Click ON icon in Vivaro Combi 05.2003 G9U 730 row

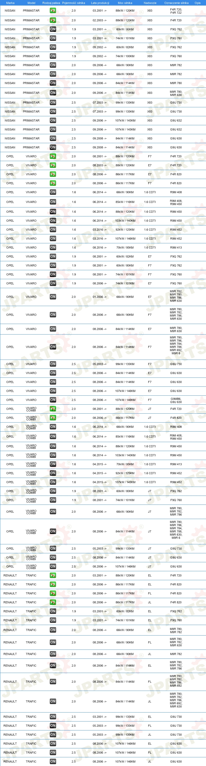(x=53, y=549)
